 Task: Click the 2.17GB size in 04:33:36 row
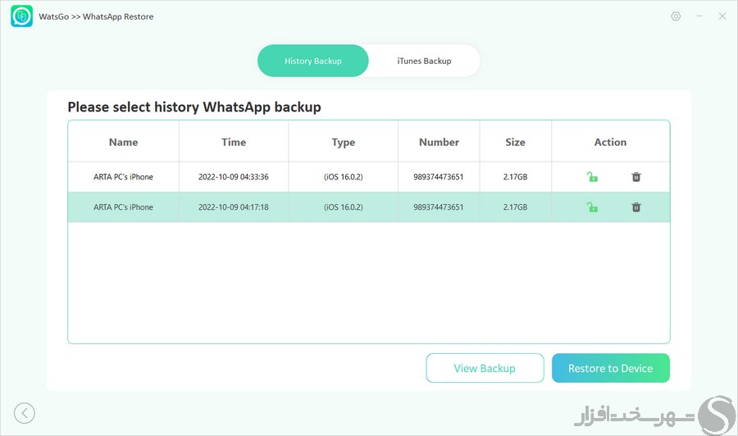pos(516,177)
